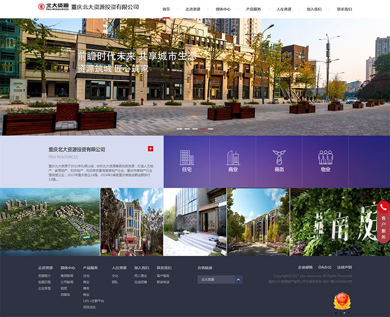Open 人在资源 in top navigation
Image resolution: width=390 pixels, height=317 pixels.
[284, 9]
